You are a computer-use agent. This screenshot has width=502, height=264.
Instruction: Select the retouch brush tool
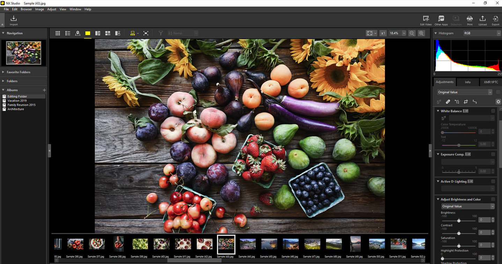coord(448,101)
